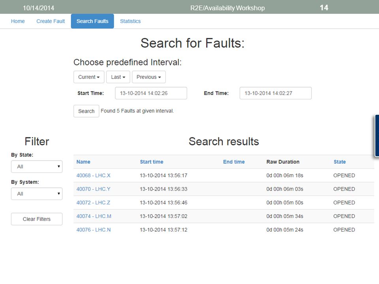Click the Search button
This screenshot has height=284, width=379.
tap(86, 111)
